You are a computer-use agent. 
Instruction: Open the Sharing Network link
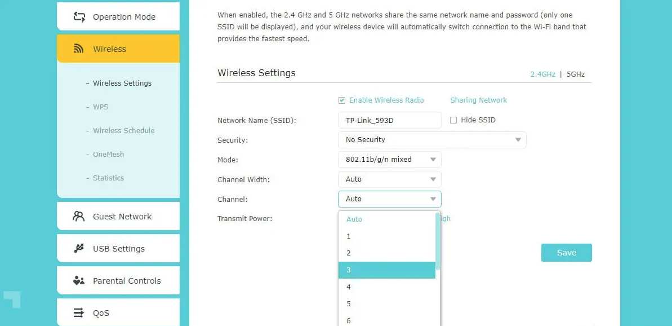pyautogui.click(x=478, y=100)
